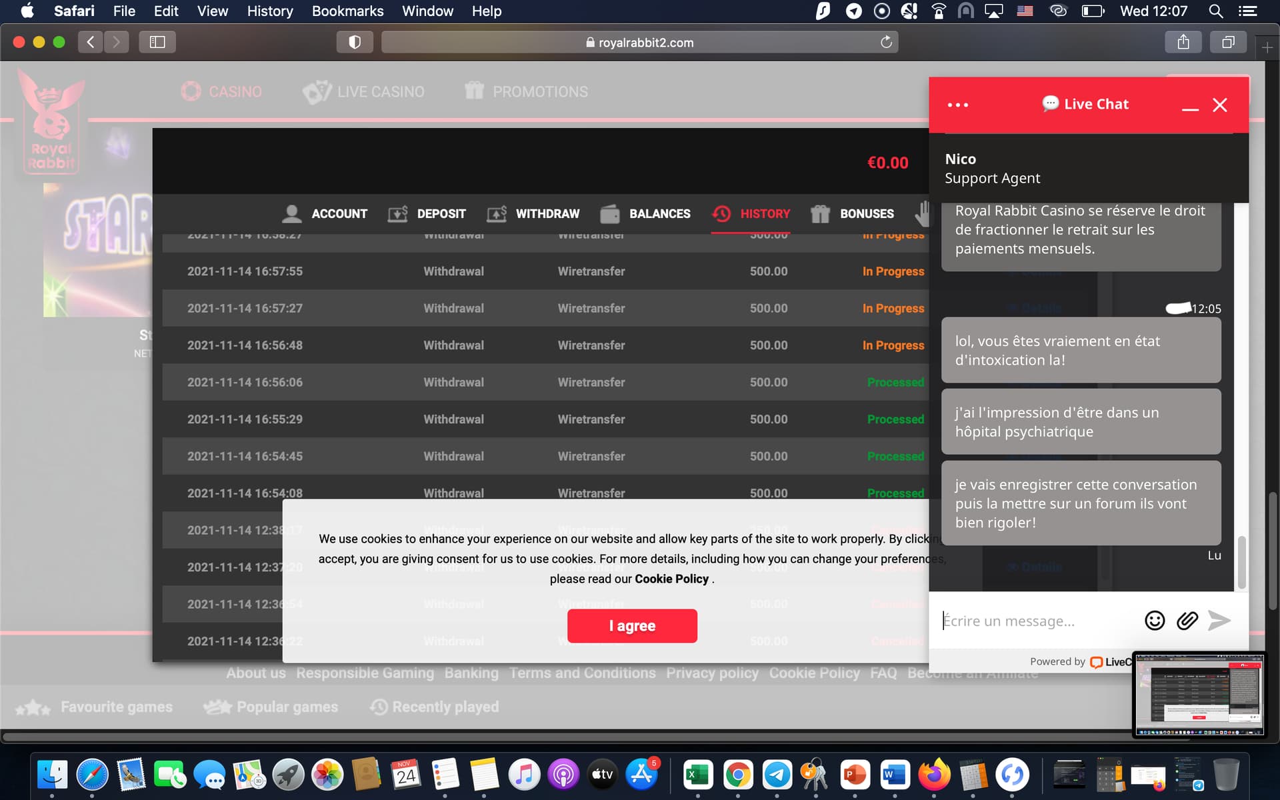This screenshot has height=800, width=1280.
Task: Click the send message arrow icon
Action: point(1219,621)
